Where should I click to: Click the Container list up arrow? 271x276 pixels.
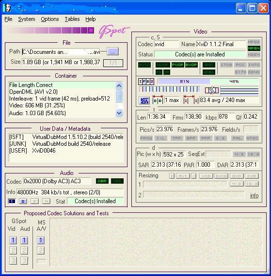[x=119, y=86]
